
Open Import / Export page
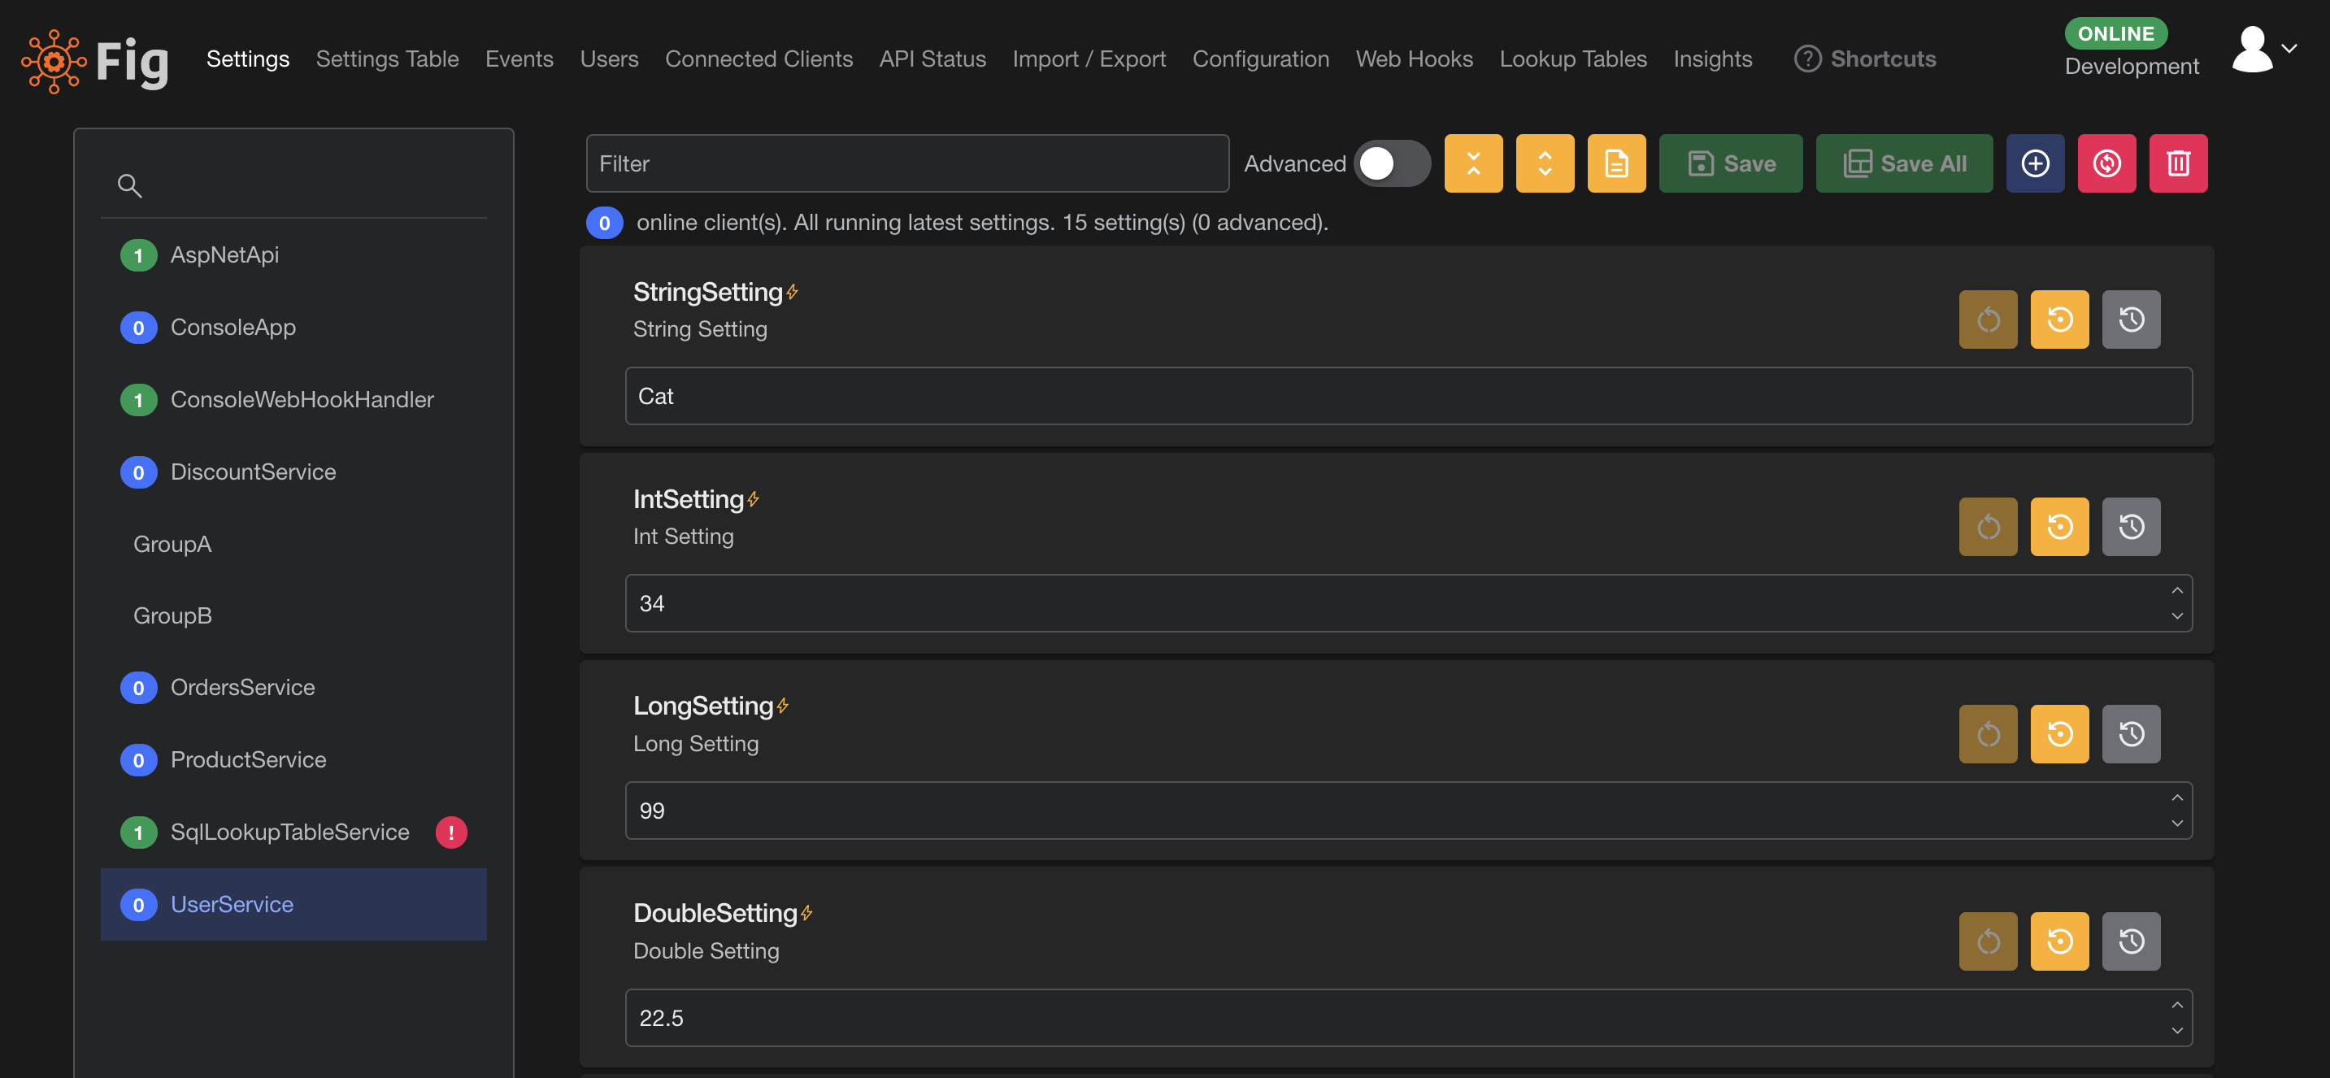pyautogui.click(x=1089, y=59)
